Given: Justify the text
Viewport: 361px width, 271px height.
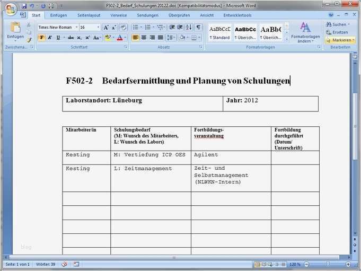Looking at the screenshot, I should click(161, 38).
